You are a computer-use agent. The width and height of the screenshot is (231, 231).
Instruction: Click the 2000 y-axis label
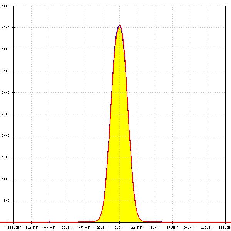point(5,136)
